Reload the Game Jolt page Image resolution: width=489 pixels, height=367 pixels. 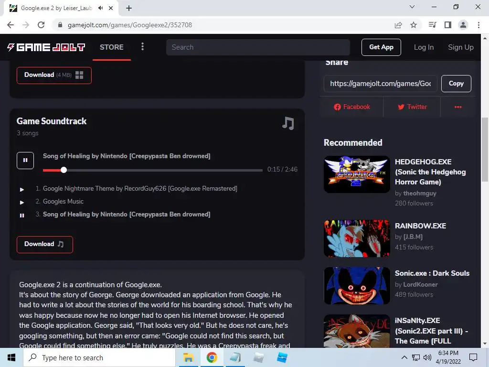coord(41,25)
